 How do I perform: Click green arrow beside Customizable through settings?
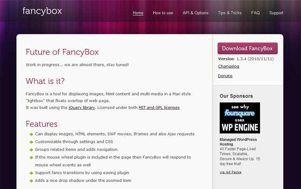31,142
